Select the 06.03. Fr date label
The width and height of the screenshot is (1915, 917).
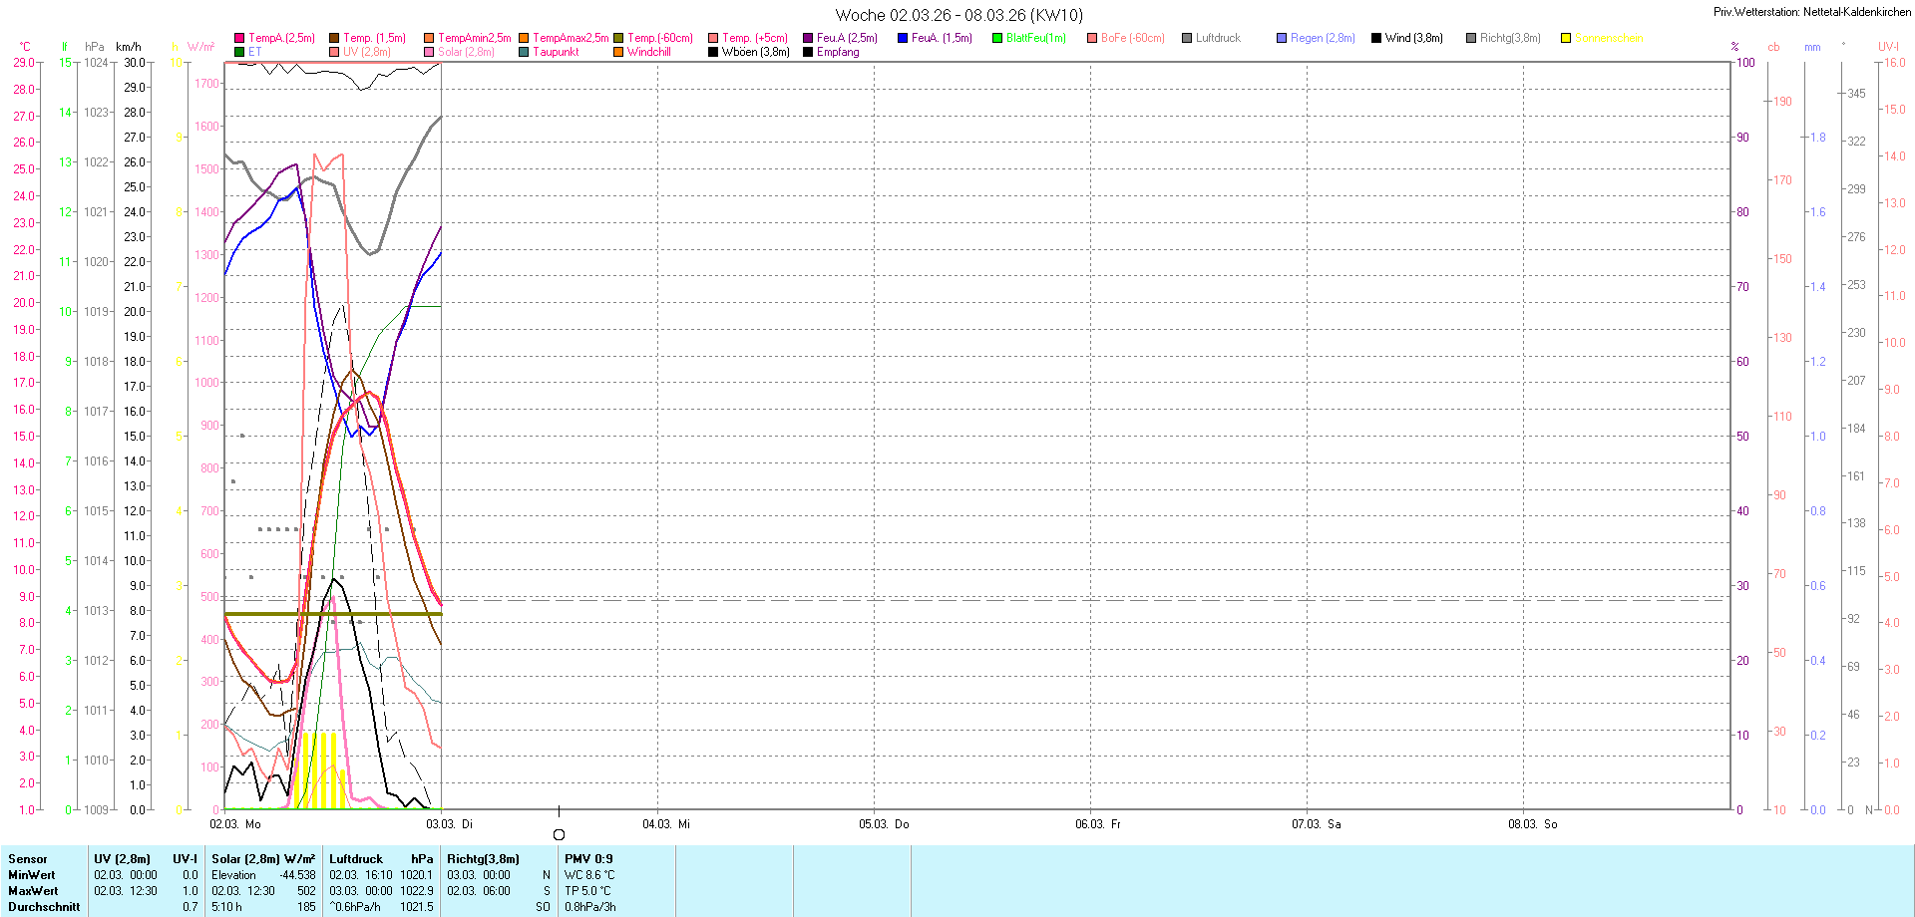(1098, 824)
